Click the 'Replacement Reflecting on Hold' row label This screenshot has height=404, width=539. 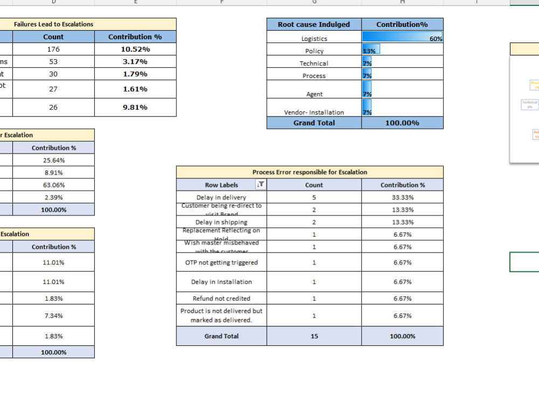pos(222,234)
